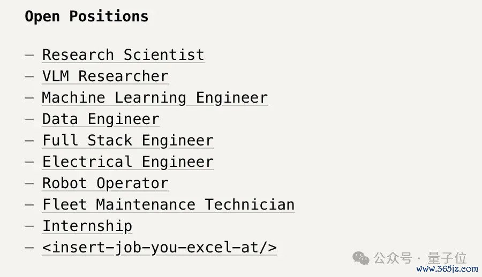
Task: Click the WeChat logo icon in watermark
Action: [x=361, y=258]
